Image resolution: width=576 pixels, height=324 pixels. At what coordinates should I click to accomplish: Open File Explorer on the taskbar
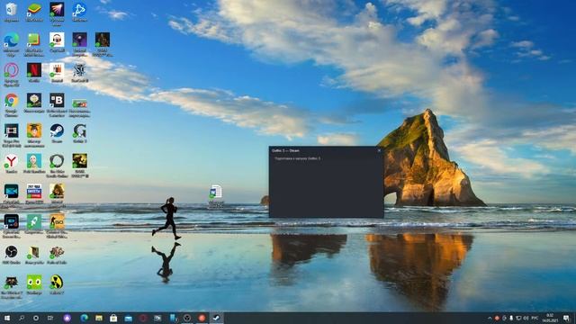coord(99,318)
